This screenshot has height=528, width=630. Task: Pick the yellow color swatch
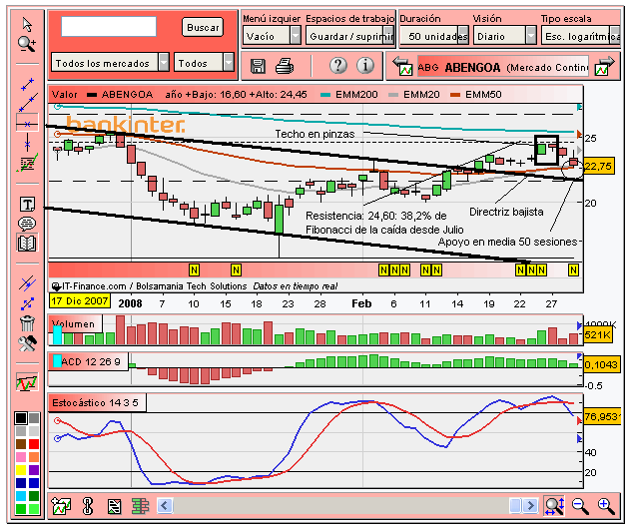coord(21,470)
